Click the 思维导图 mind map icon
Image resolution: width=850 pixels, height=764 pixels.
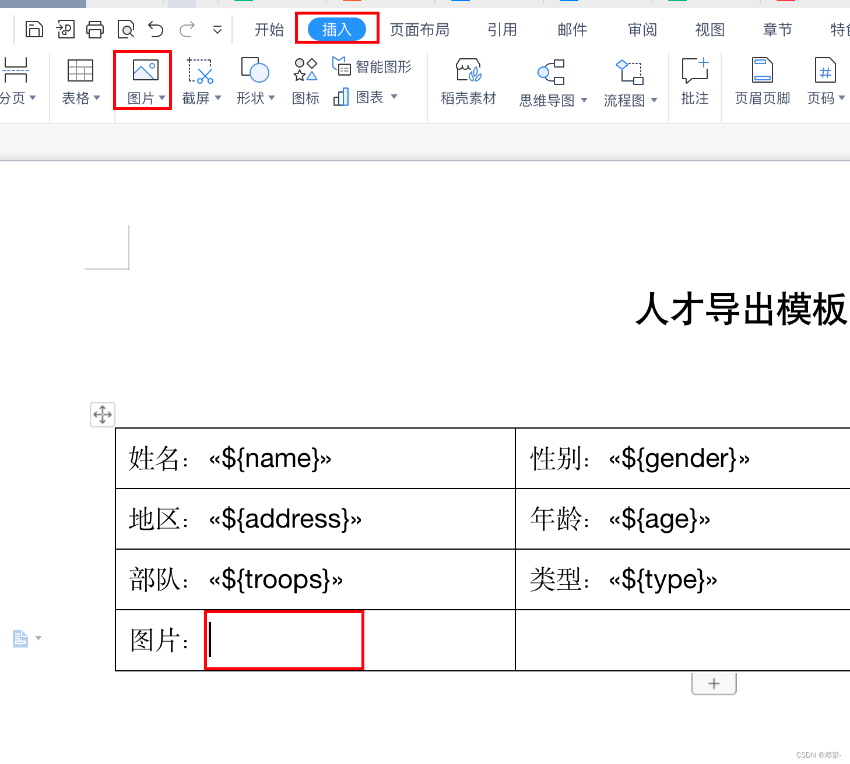(x=548, y=82)
